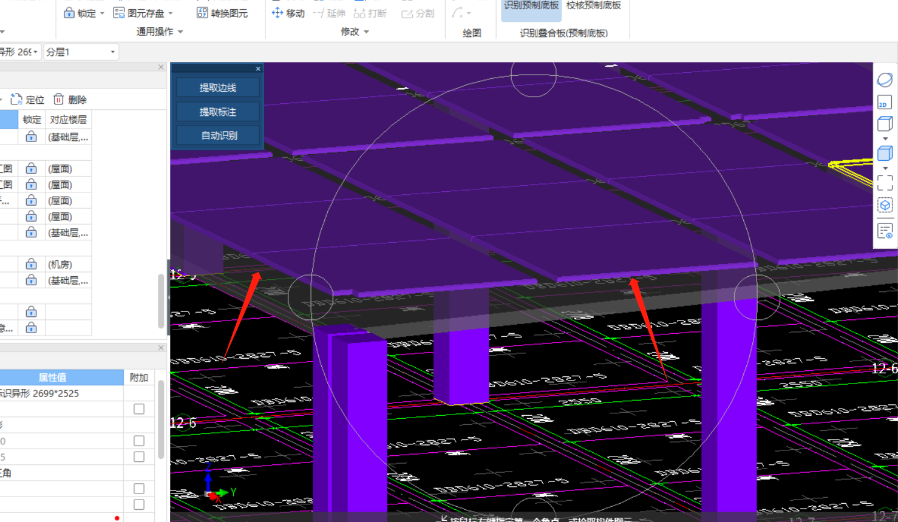The width and height of the screenshot is (898, 522).
Task: Click the arc drawing tool icon
Action: (457, 12)
